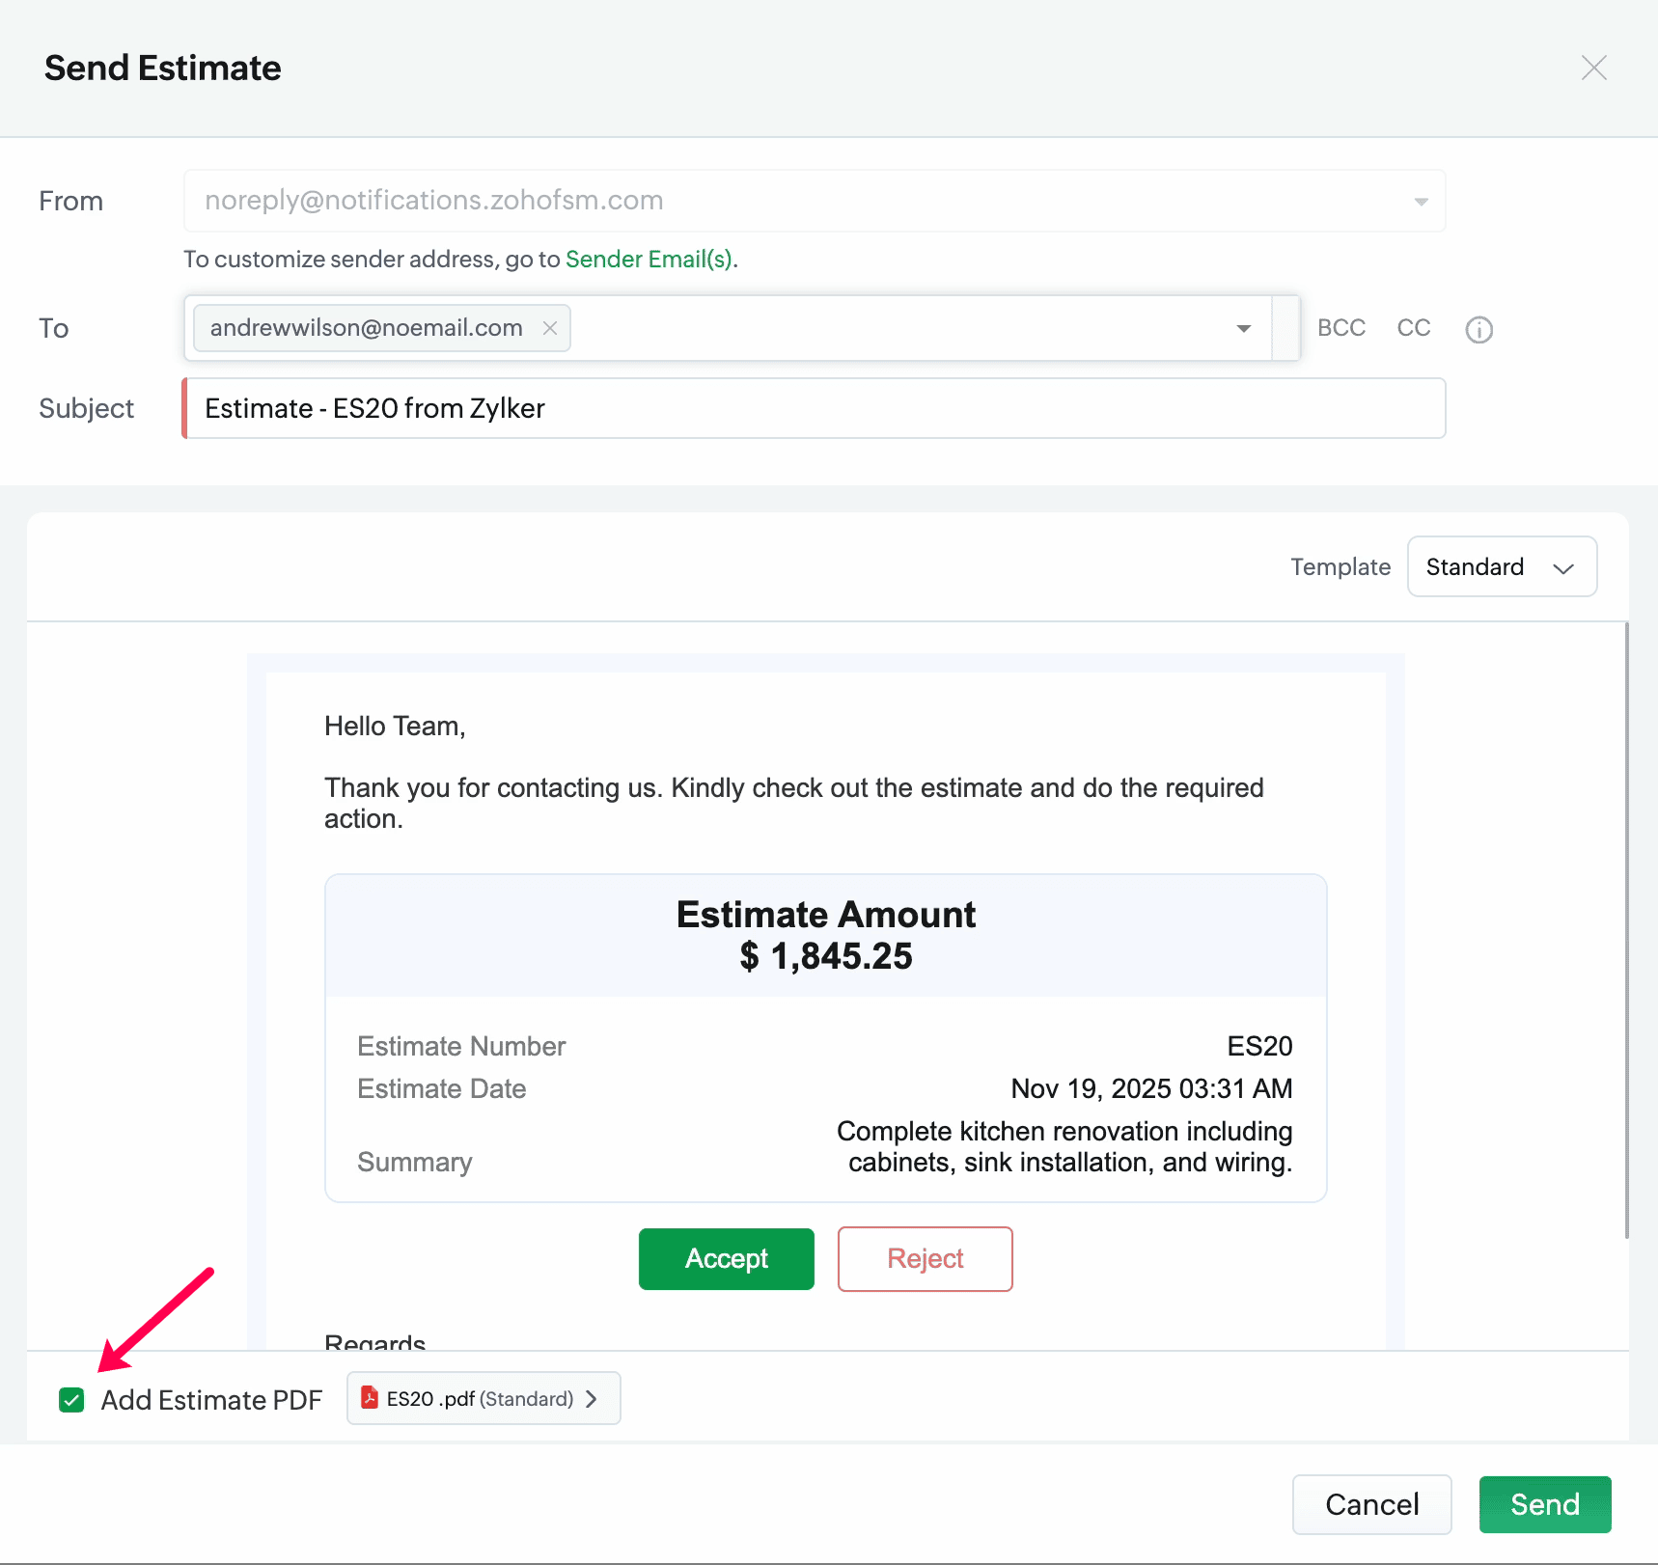This screenshot has width=1658, height=1565.
Task: Remove andrewwilson@noemail.com recipient chip
Action: coord(550,328)
